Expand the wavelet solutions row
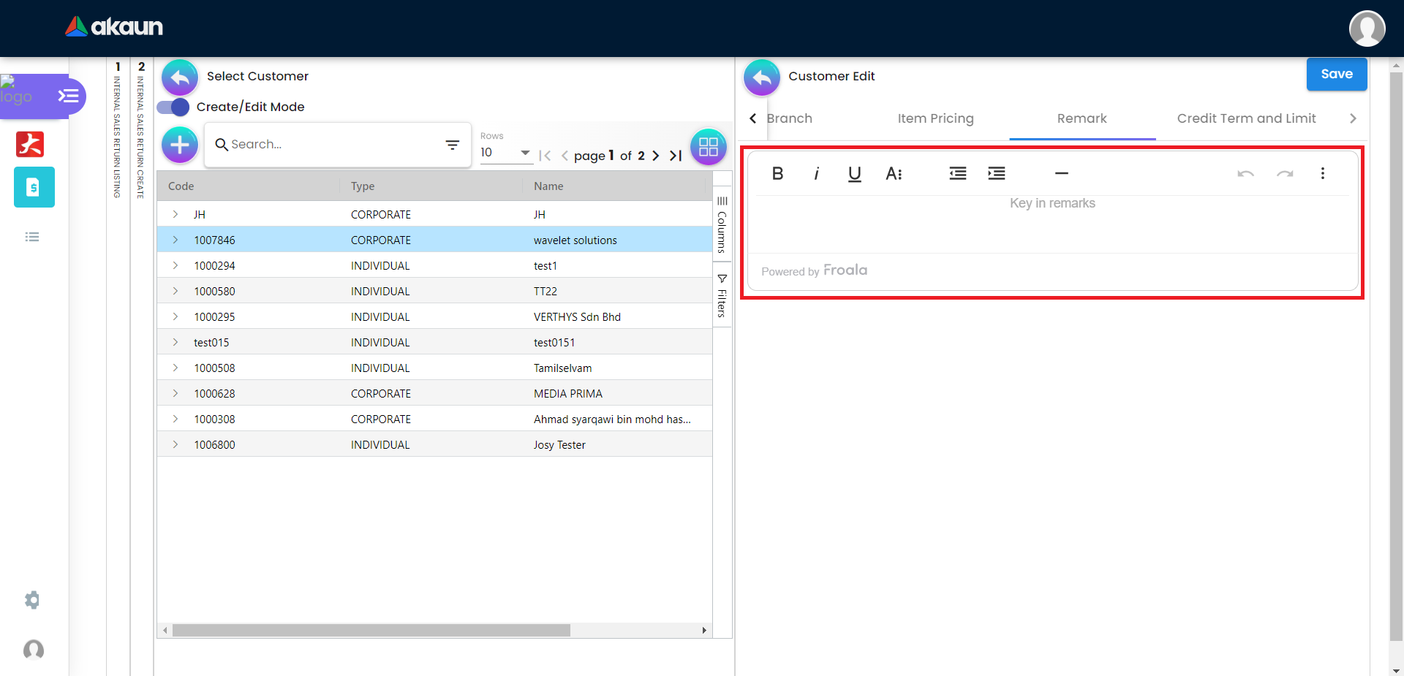Viewport: 1404px width, 676px height. (175, 240)
